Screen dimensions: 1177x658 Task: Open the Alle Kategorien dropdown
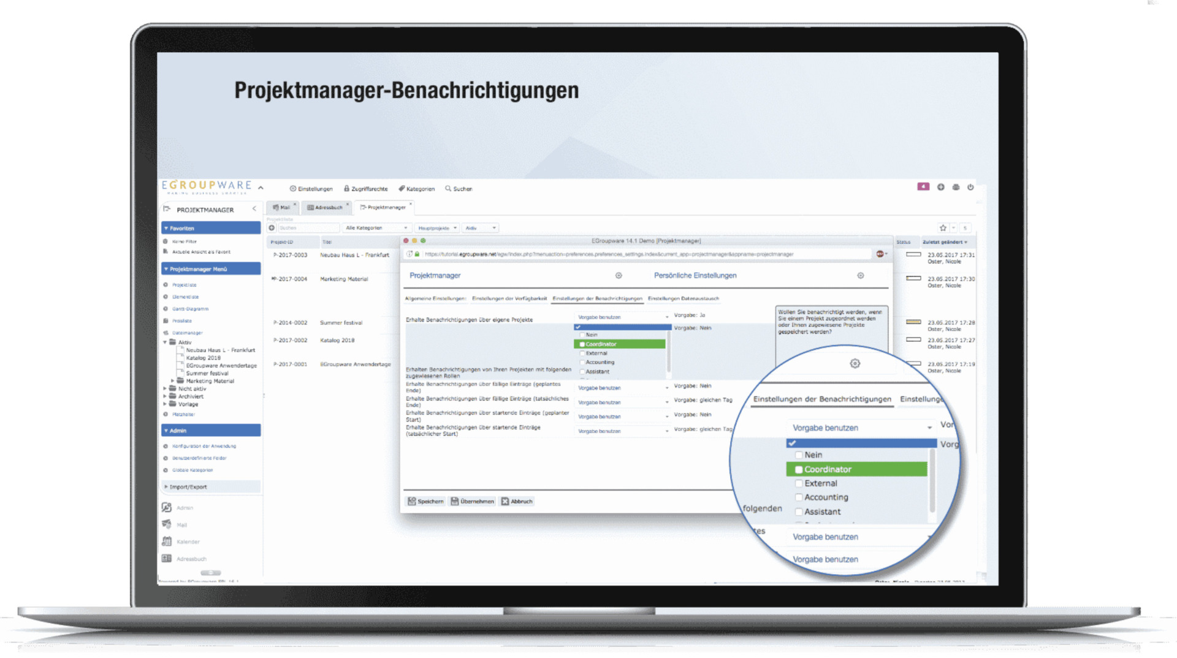(x=376, y=227)
